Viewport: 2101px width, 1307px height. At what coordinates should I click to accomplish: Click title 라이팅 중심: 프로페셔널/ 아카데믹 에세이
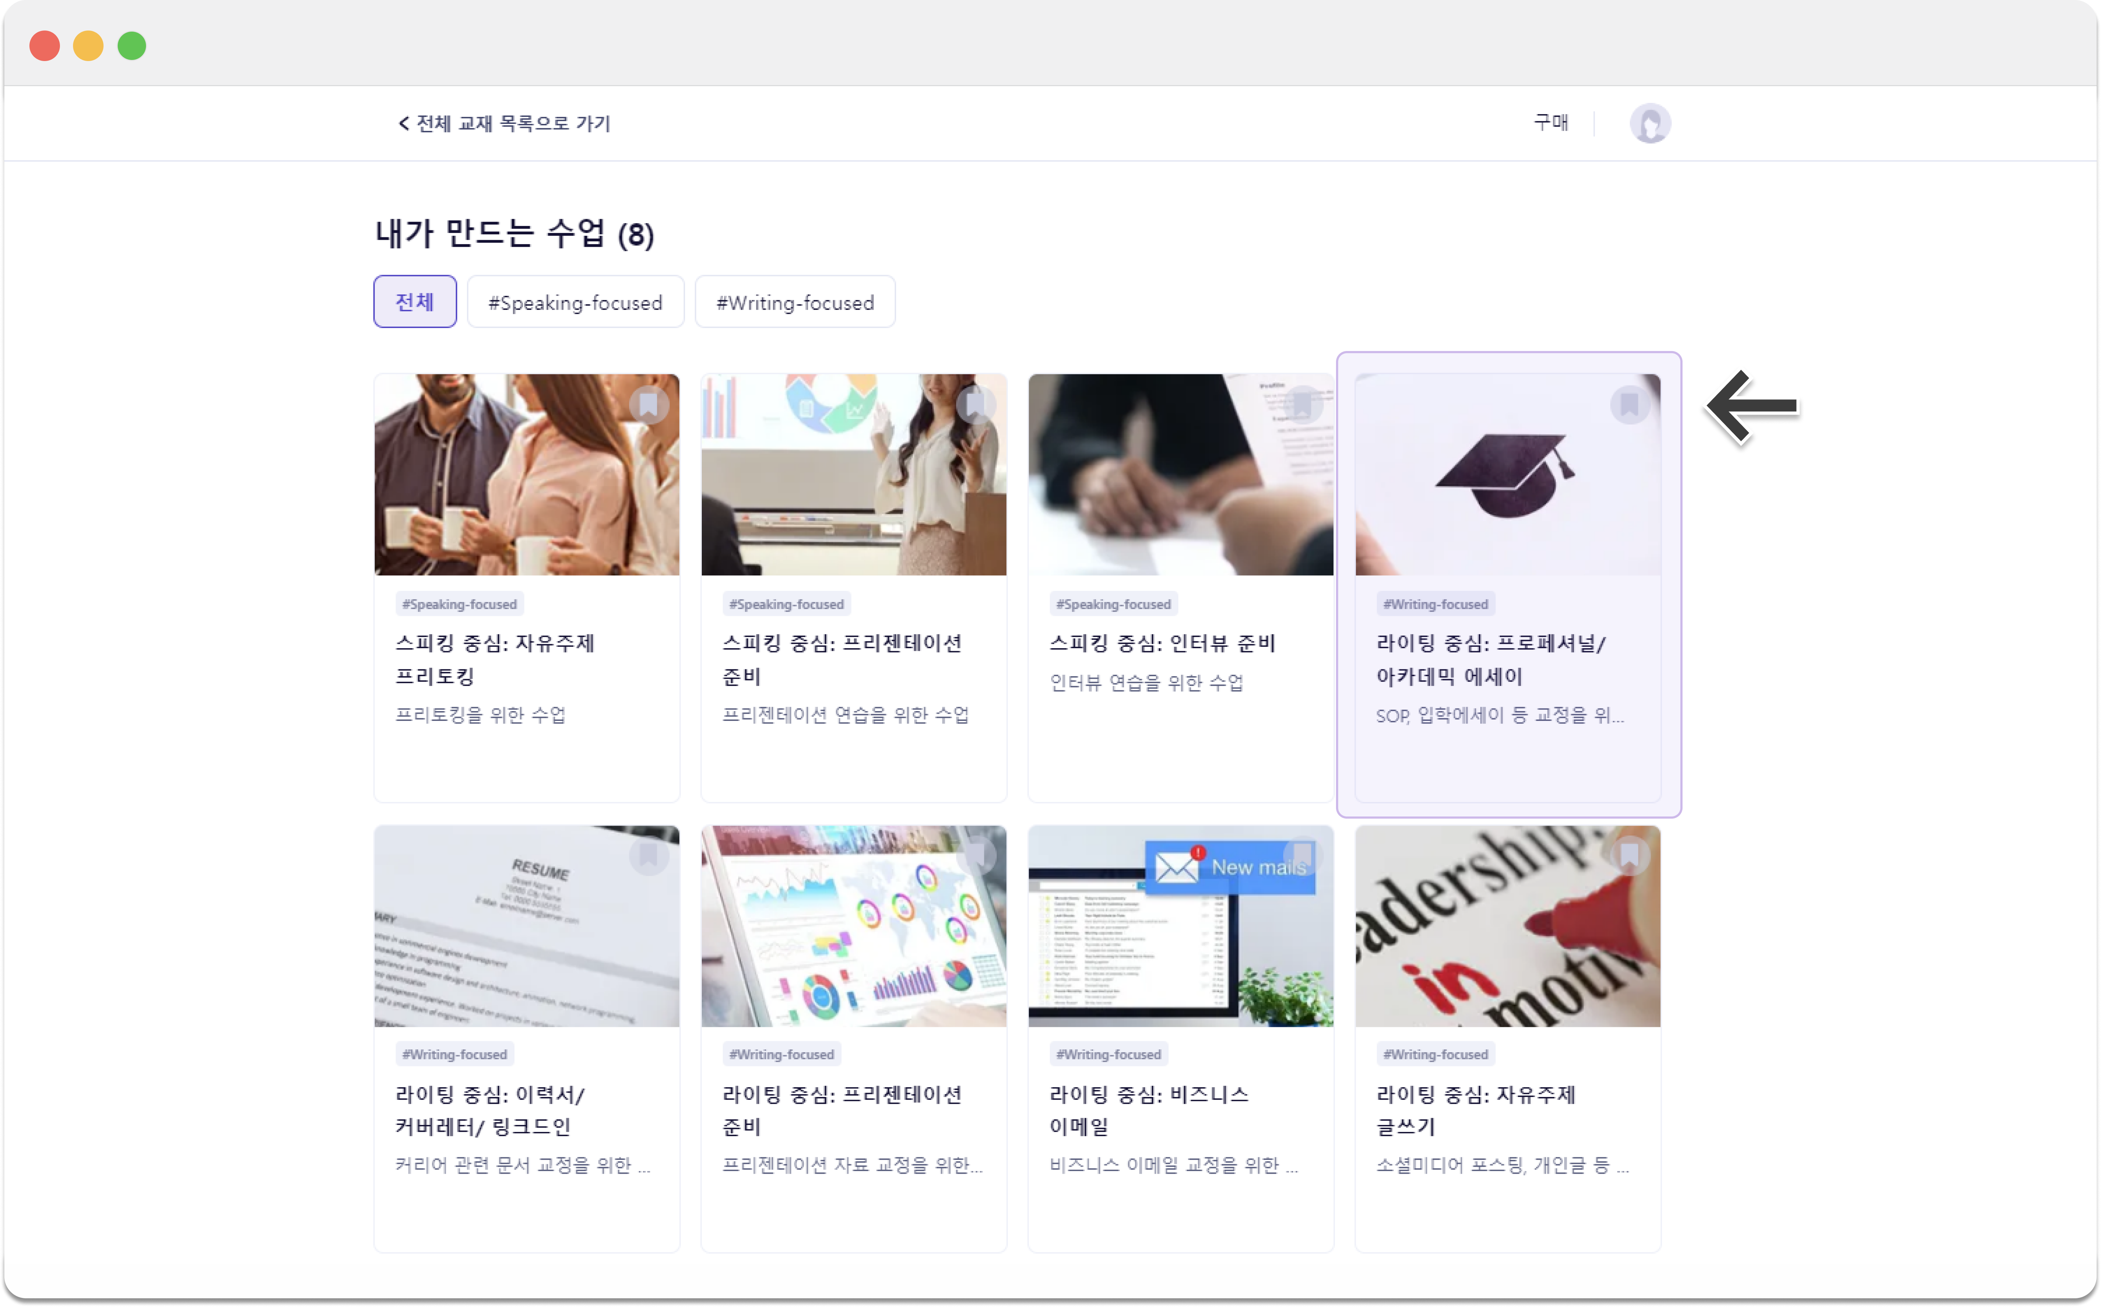1491,659
